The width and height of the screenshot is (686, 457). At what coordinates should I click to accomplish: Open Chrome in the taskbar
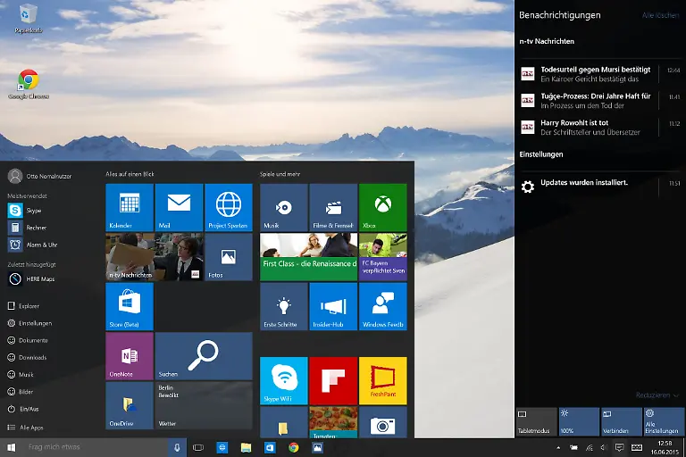[294, 447]
